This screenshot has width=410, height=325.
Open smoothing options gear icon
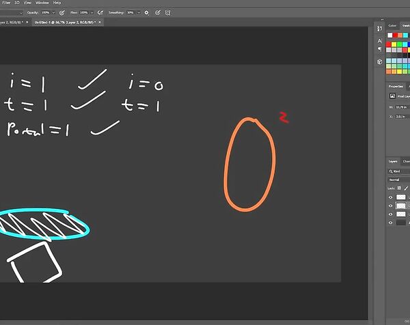(148, 12)
